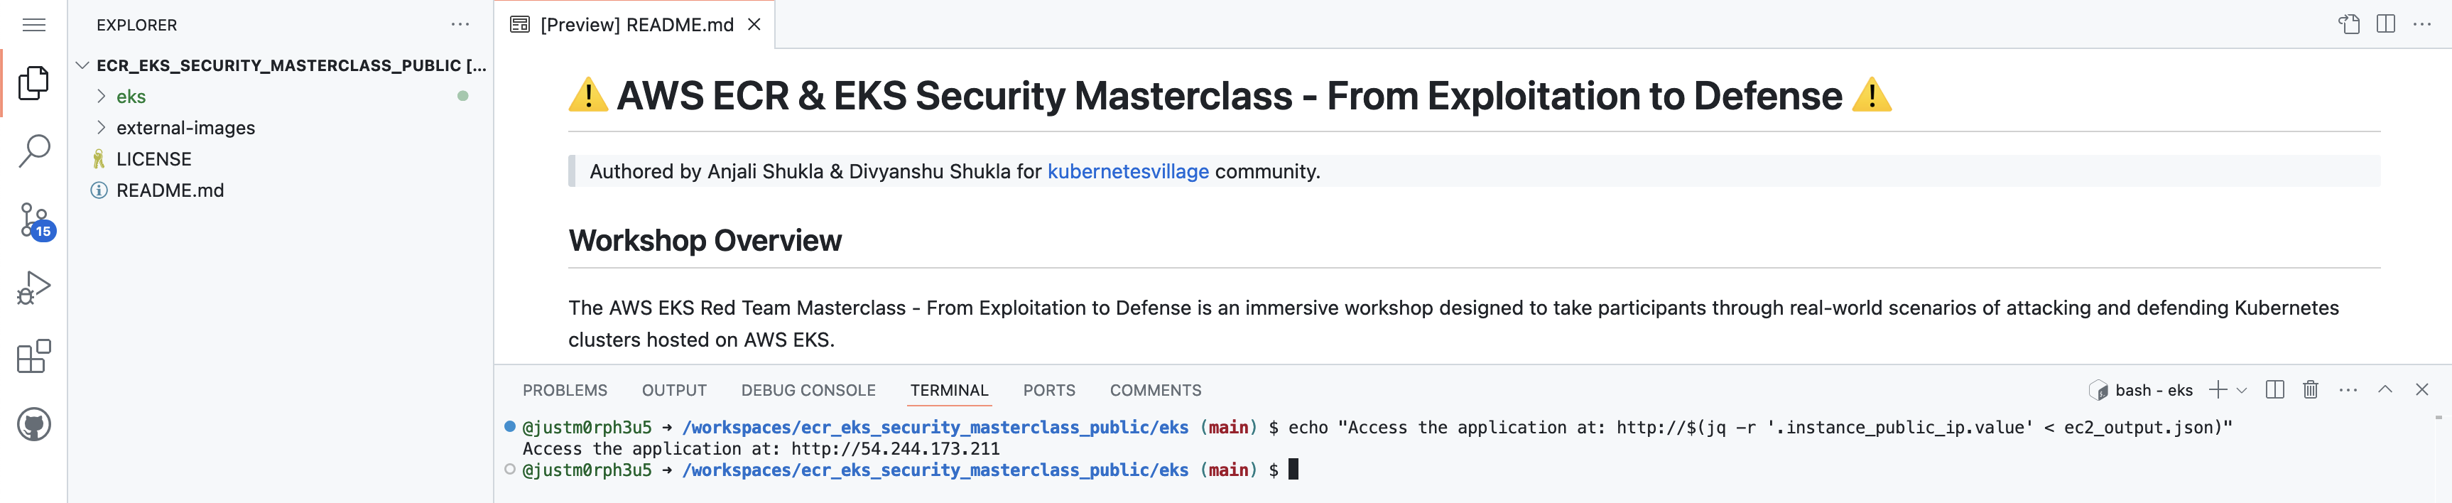Open the Explorer view in activity bar
2452x503 pixels.
34,84
